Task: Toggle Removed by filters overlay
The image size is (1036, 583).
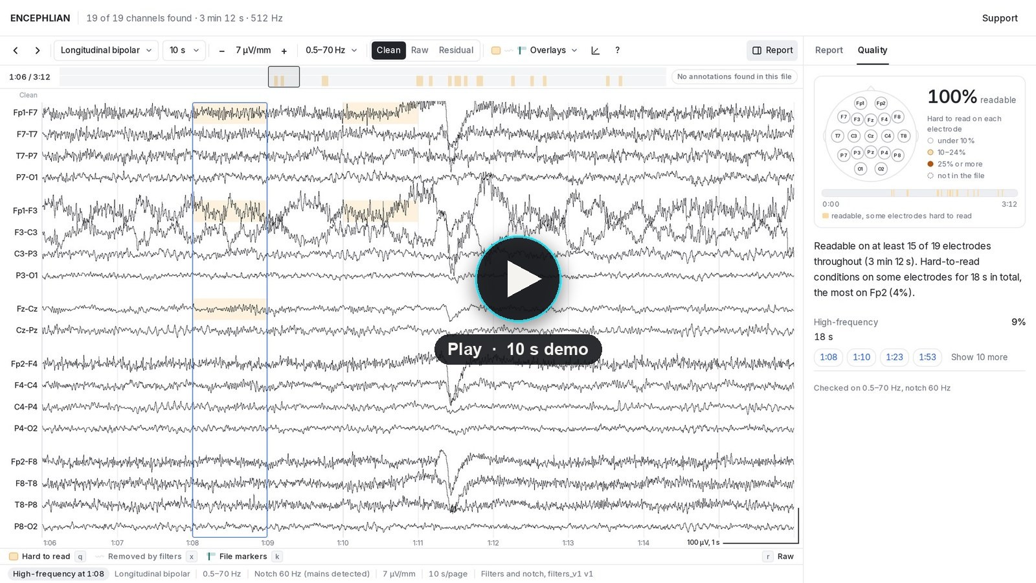Action: (x=145, y=556)
